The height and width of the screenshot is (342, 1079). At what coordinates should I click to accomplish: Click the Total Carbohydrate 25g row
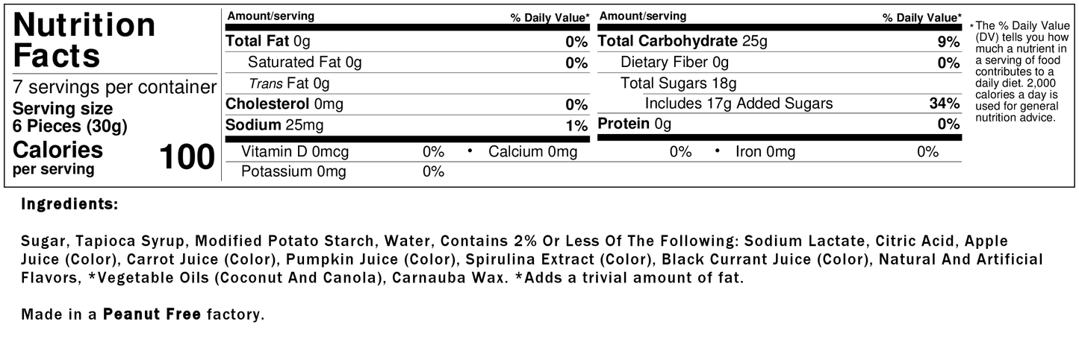click(682, 42)
